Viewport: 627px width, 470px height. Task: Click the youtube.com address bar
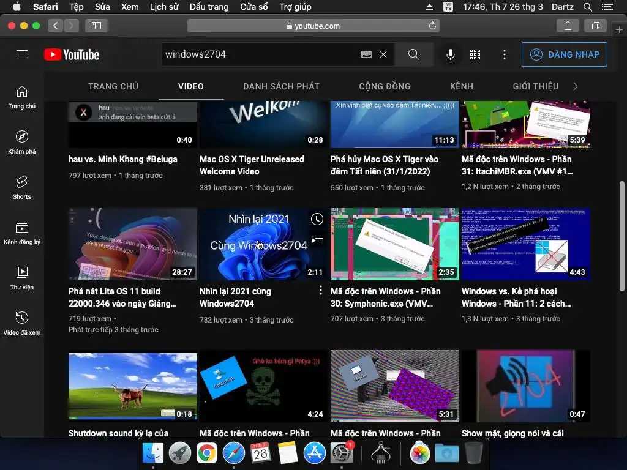pos(313,26)
